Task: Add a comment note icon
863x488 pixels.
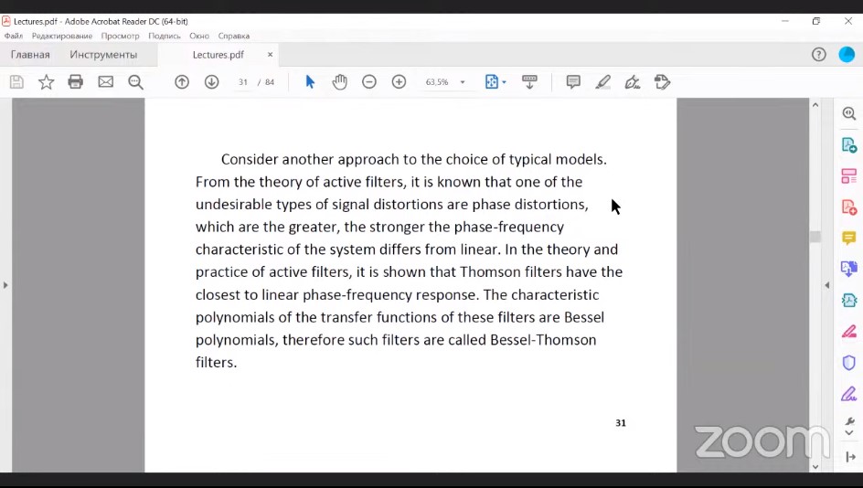Action: (x=573, y=82)
